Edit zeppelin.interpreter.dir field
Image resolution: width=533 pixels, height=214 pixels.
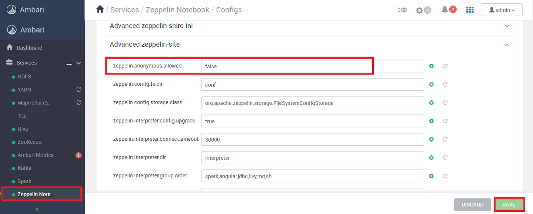(x=312, y=158)
